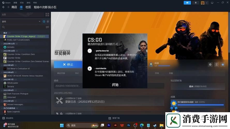Open Microsoft Edge from taskbar
The height and width of the screenshot is (129, 230).
point(142,125)
